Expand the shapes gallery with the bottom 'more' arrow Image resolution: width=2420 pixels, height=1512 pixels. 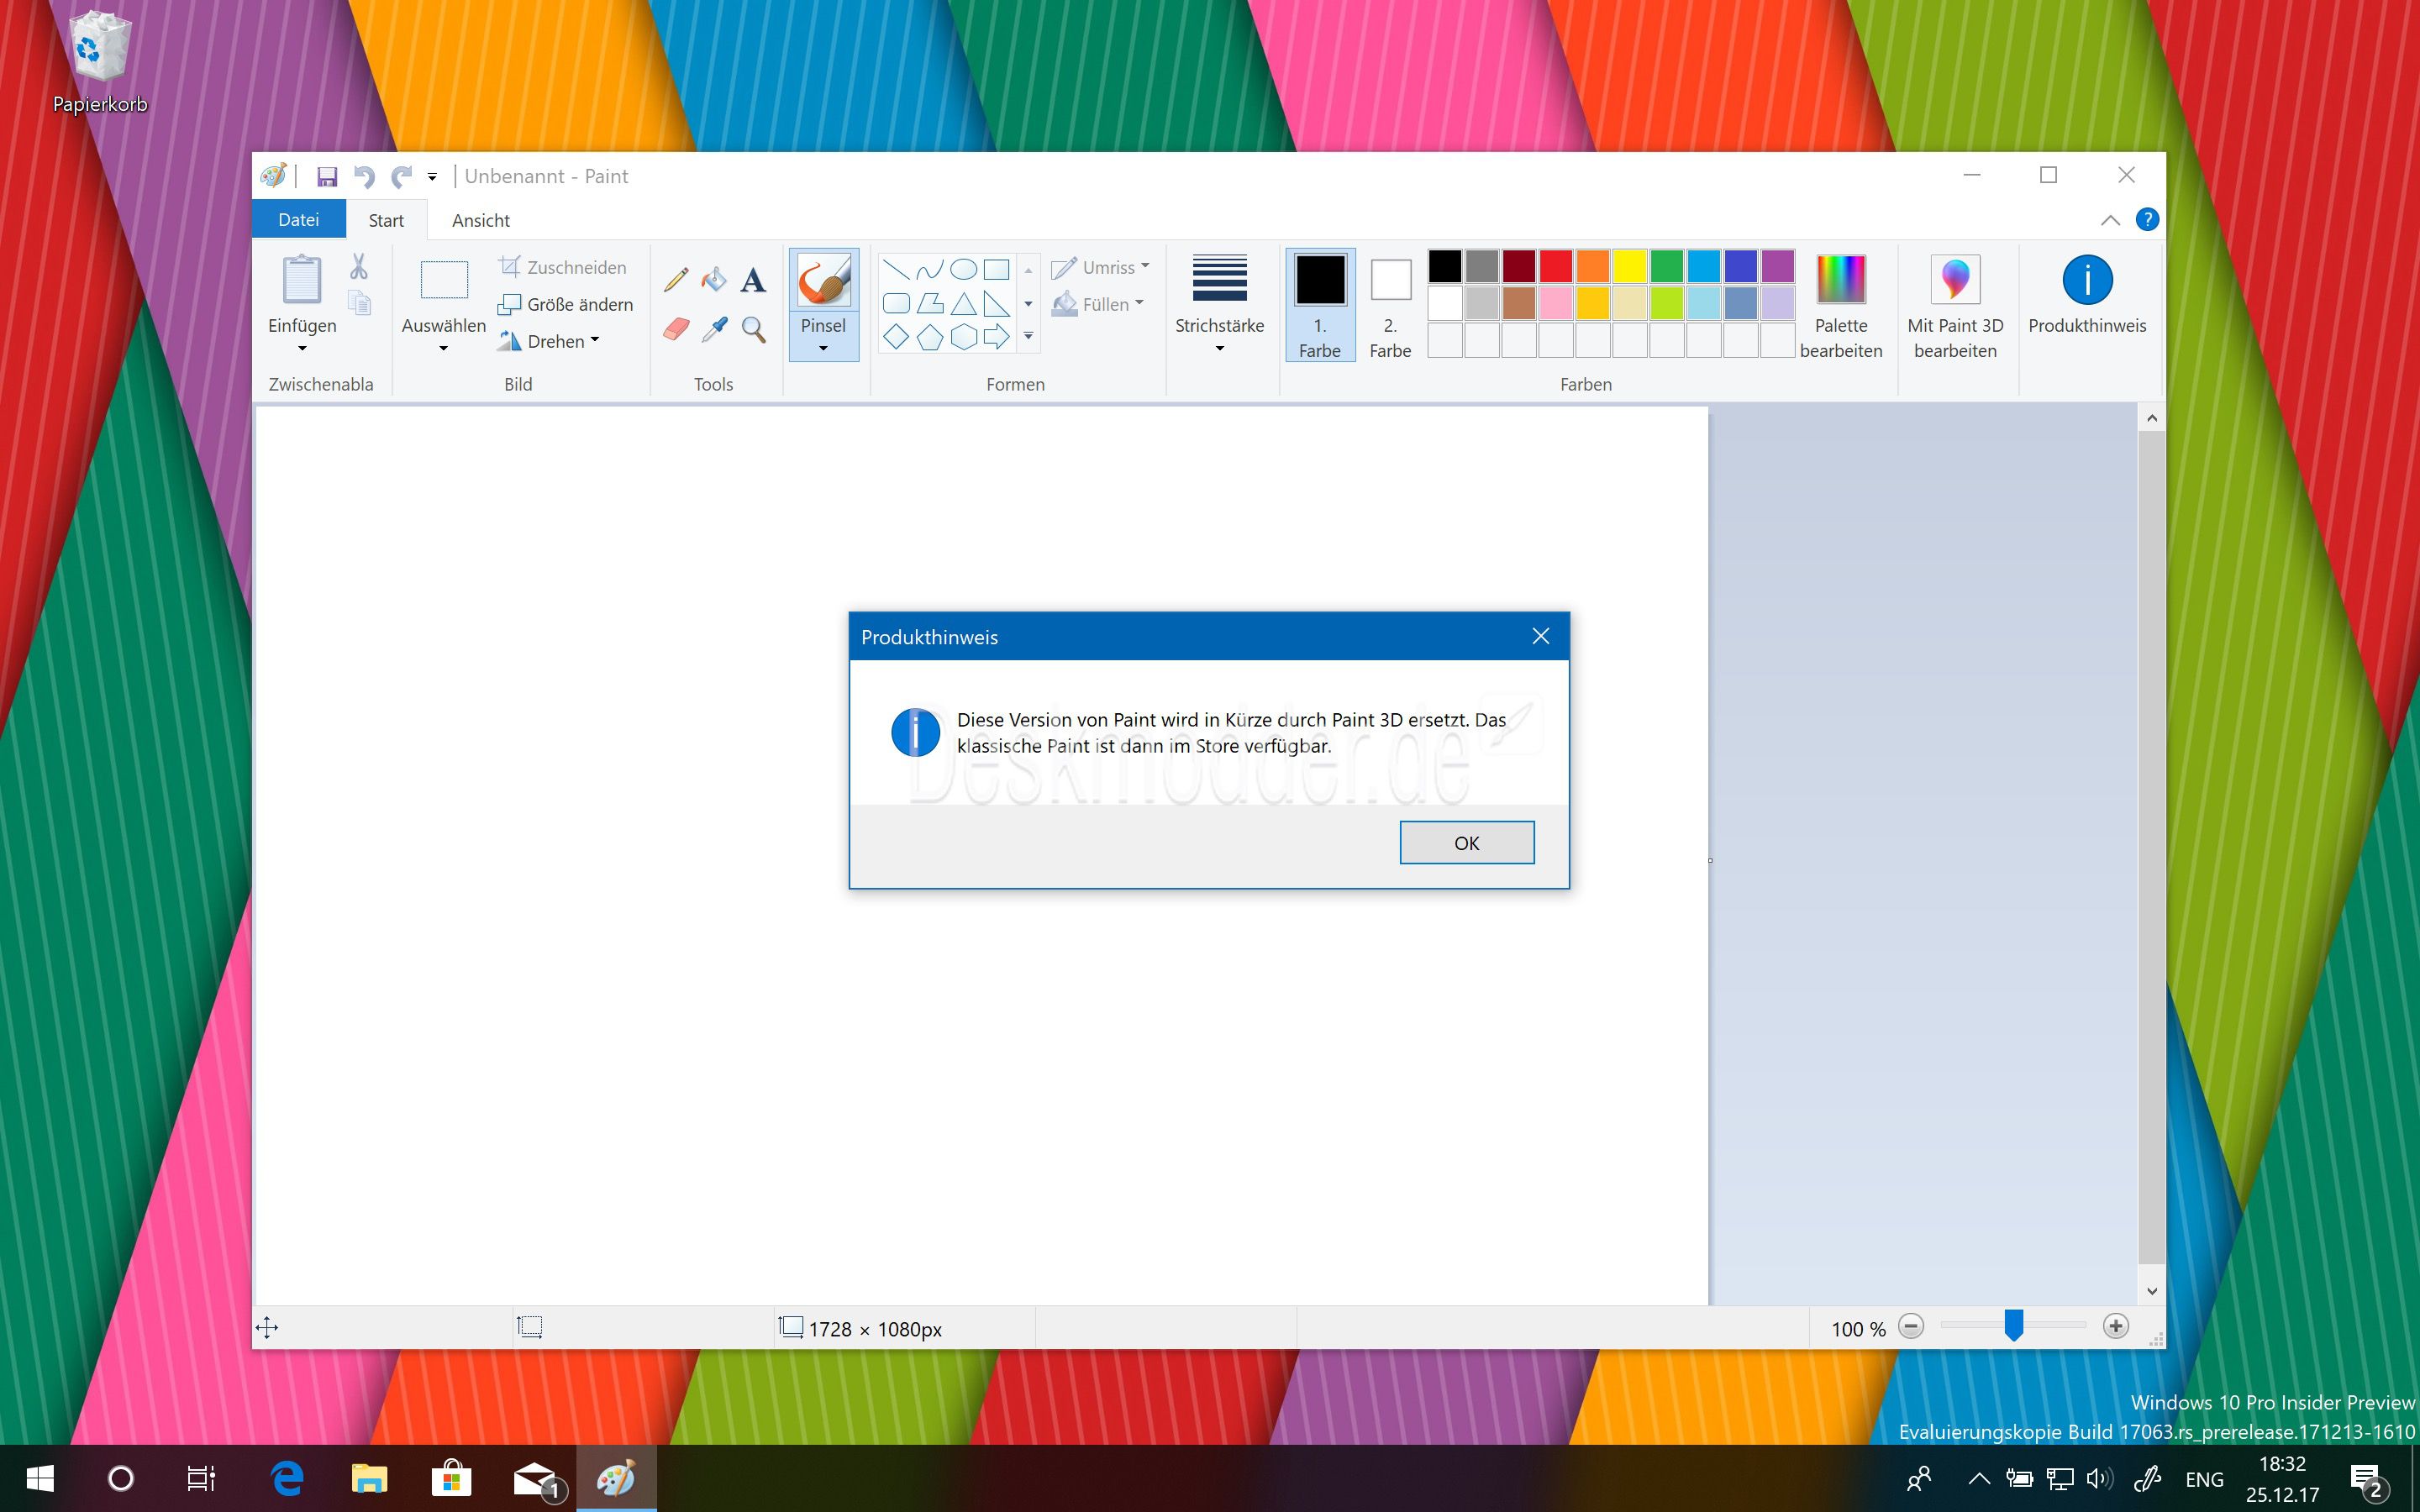coord(1028,337)
